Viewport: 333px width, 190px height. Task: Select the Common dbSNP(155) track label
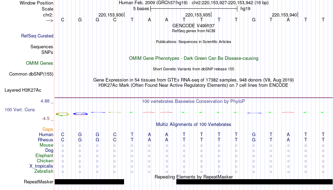[x=31, y=74]
